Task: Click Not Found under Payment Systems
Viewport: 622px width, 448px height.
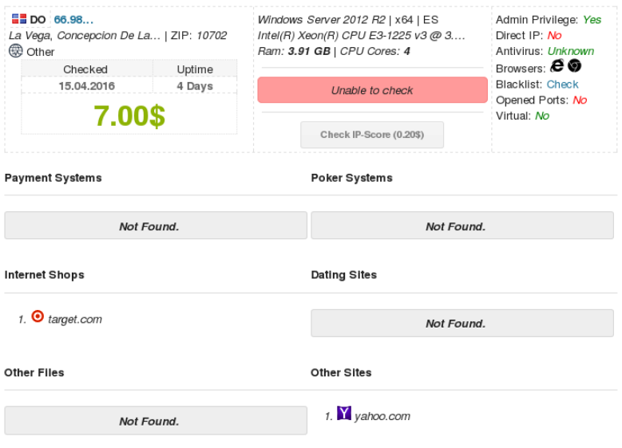Action: tap(155, 226)
